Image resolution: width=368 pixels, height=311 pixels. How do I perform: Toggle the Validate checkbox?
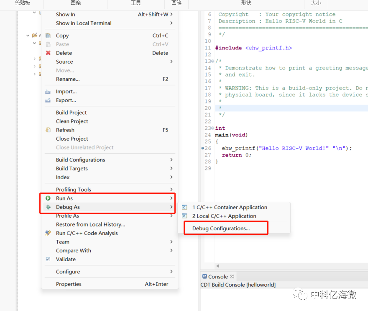(48, 259)
